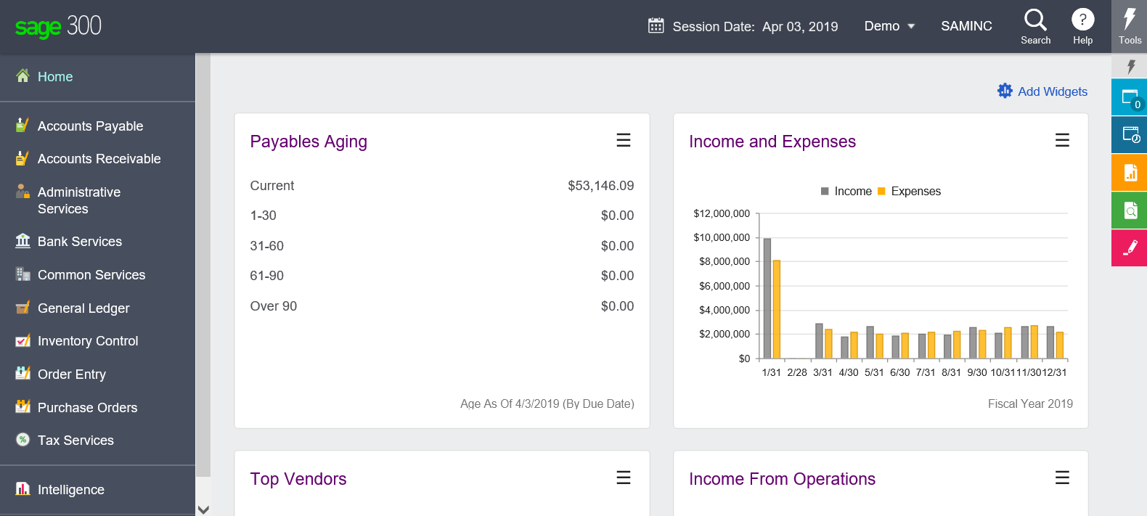
Task: Open the Demo dropdown menu
Action: (889, 26)
